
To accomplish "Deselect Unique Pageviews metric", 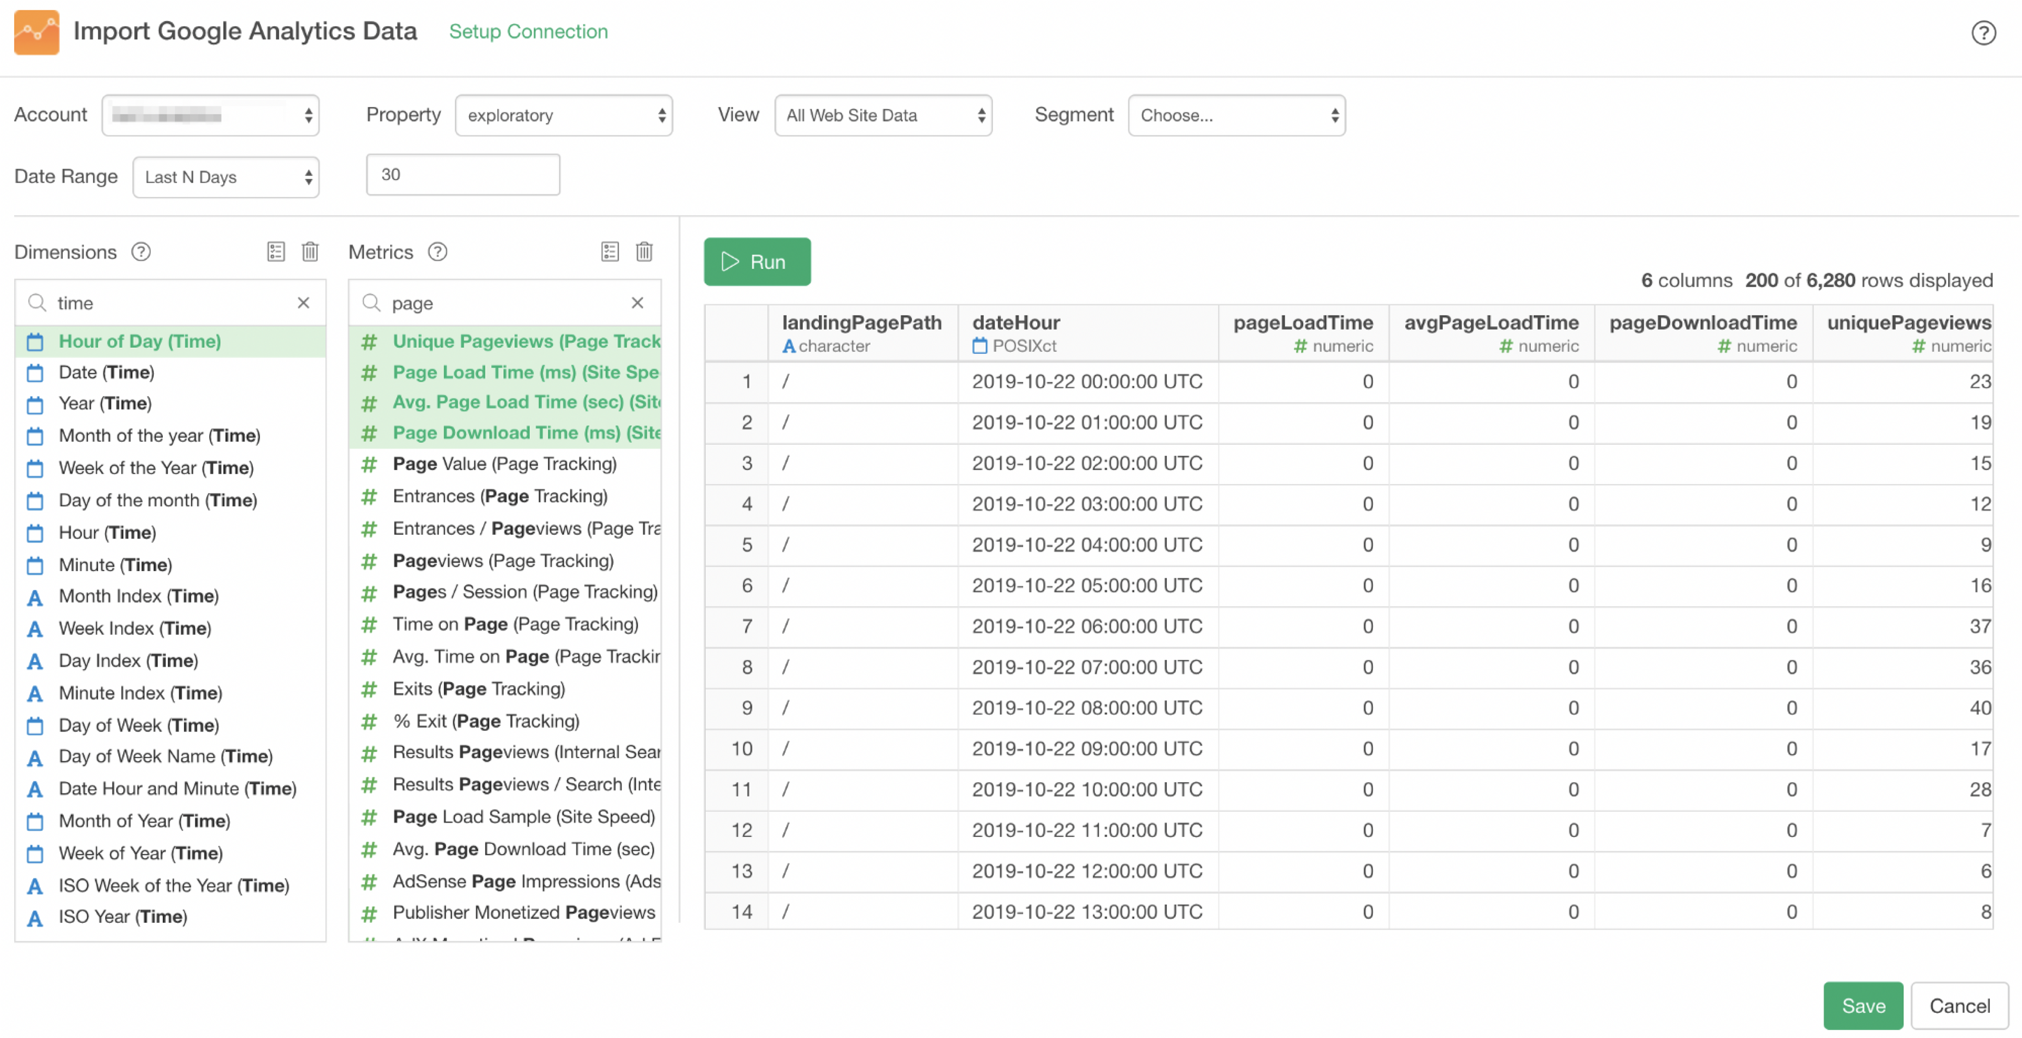I will point(526,341).
